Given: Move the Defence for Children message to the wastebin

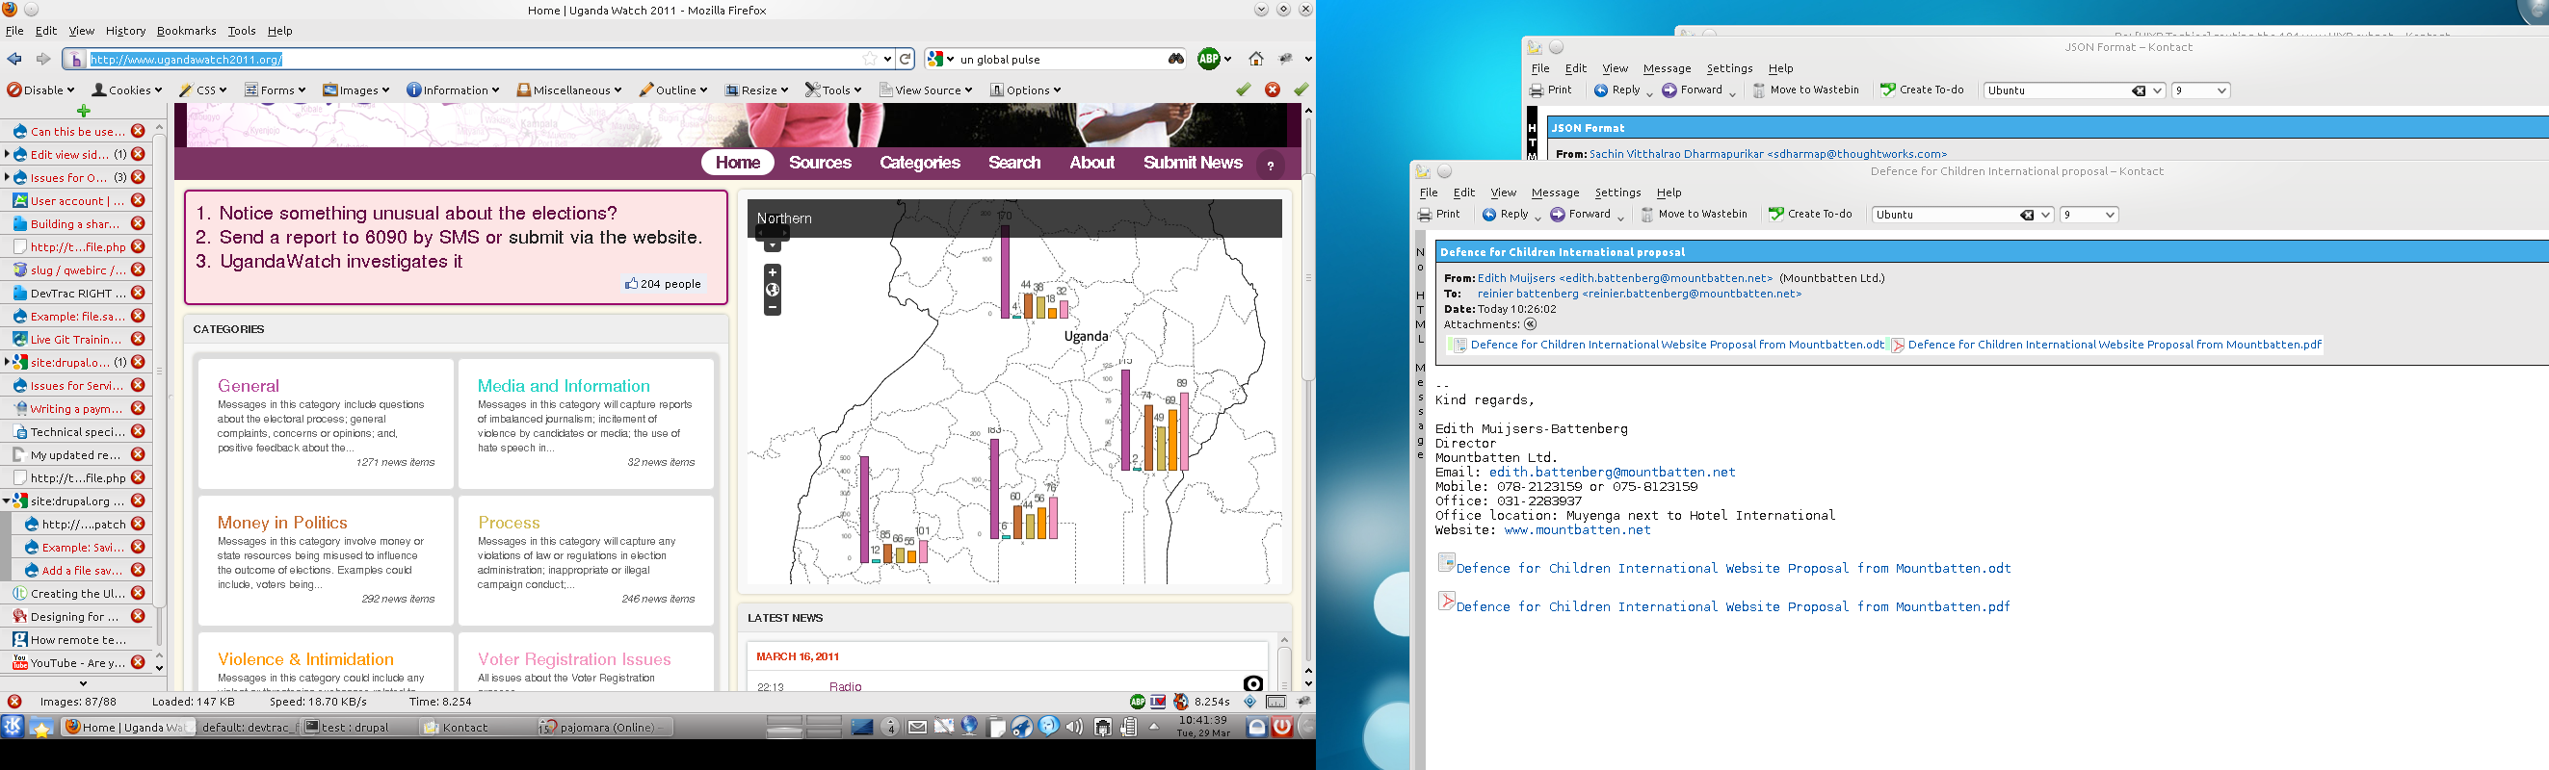Looking at the screenshot, I should [1695, 215].
